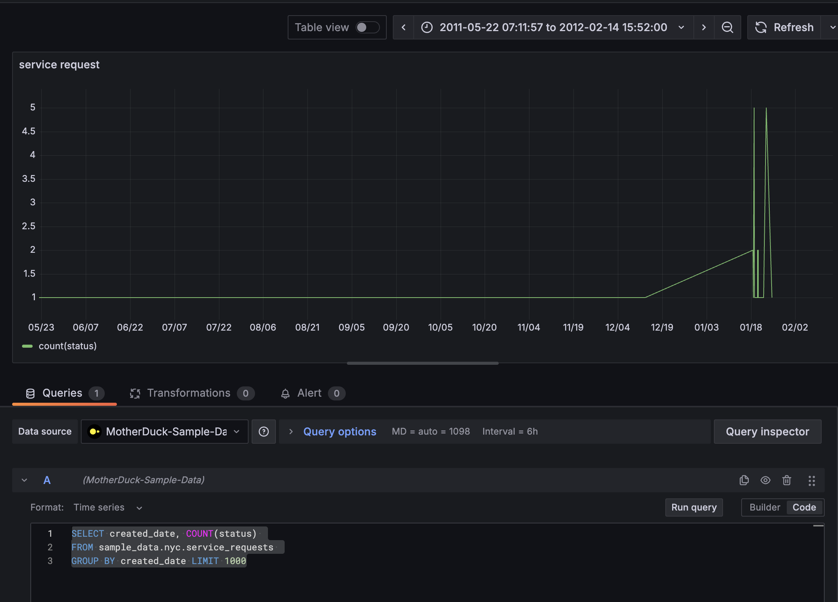Shift time range forward with right arrow

tap(704, 27)
